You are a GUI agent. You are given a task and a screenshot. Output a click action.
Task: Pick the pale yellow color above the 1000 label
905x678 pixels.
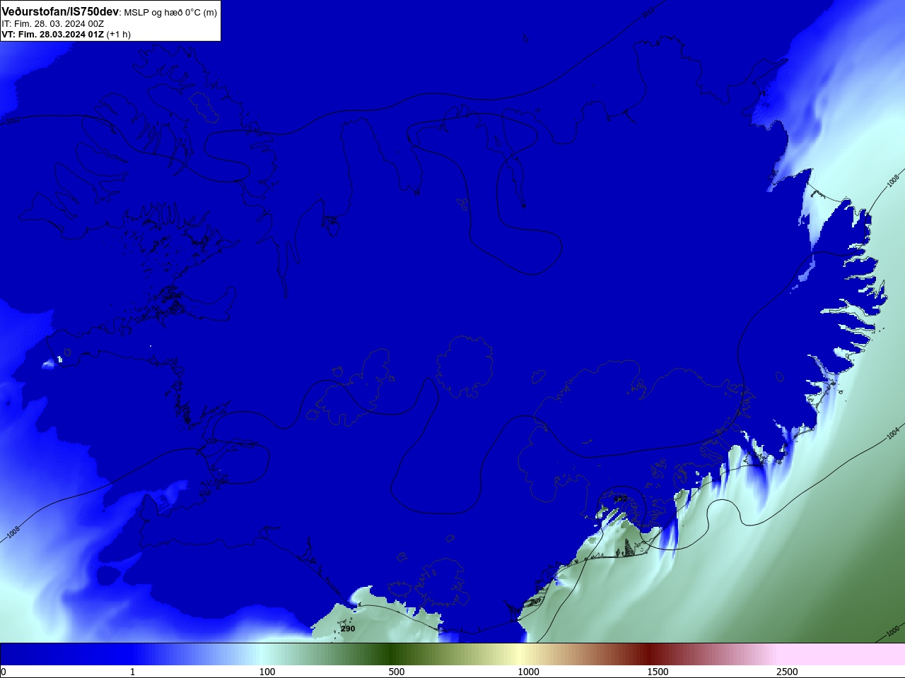(x=520, y=654)
